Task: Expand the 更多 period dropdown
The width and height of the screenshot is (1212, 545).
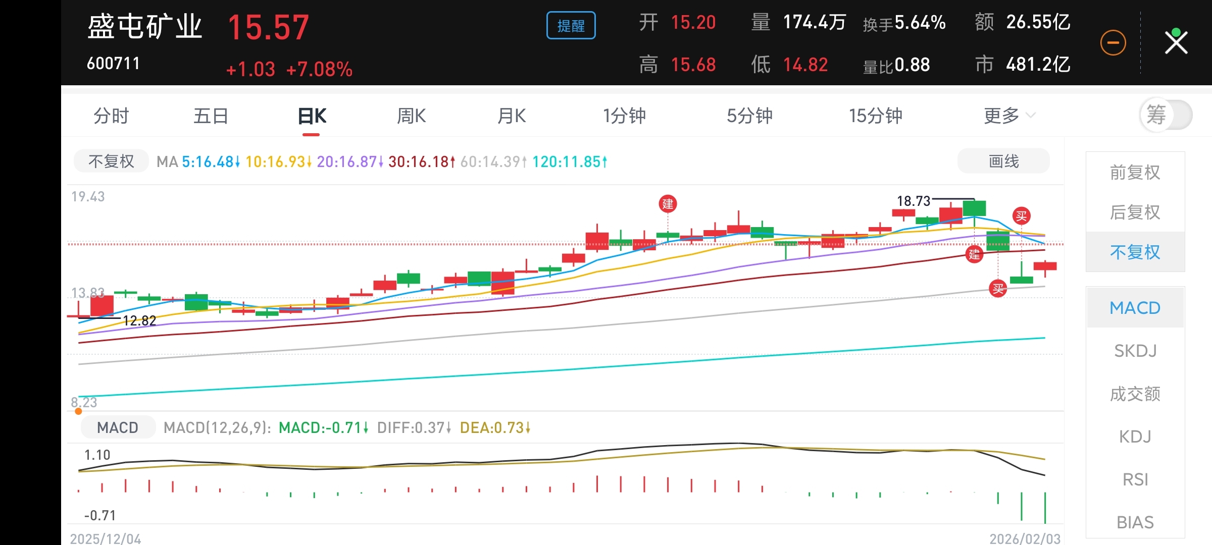Action: click(x=1008, y=116)
